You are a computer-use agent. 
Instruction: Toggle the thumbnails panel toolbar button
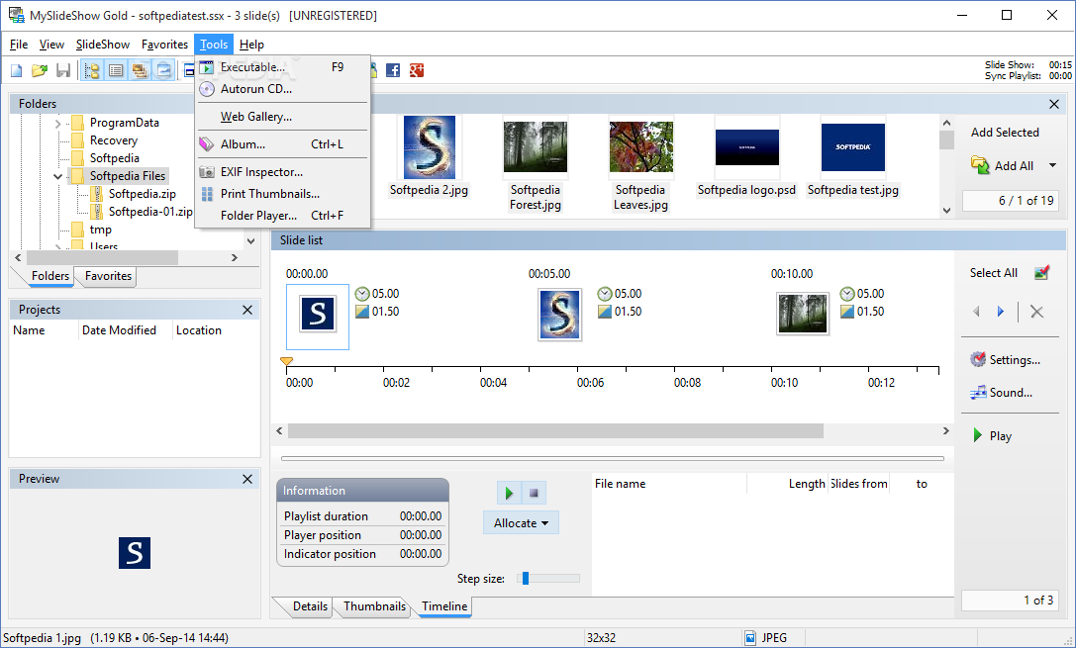140,70
